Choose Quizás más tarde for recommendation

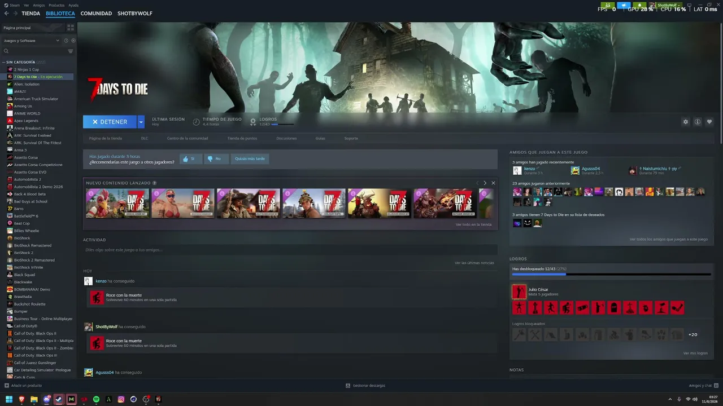pyautogui.click(x=250, y=159)
